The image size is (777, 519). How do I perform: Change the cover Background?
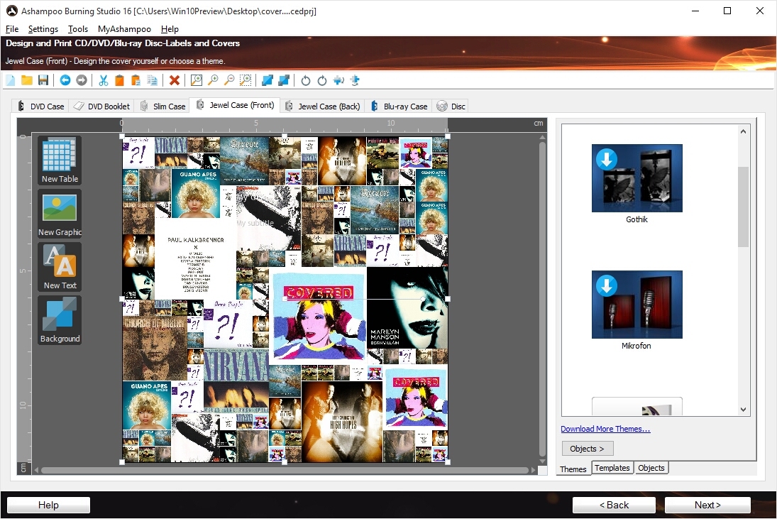60,319
